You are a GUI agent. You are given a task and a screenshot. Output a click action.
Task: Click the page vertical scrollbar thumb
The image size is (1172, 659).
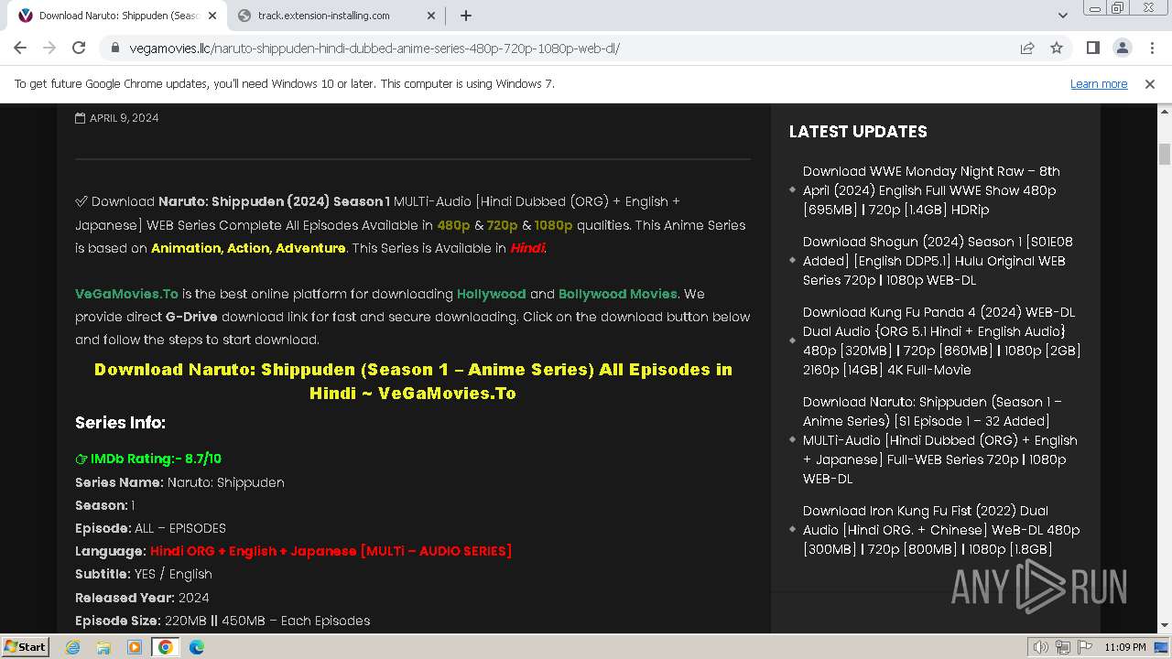click(1165, 154)
